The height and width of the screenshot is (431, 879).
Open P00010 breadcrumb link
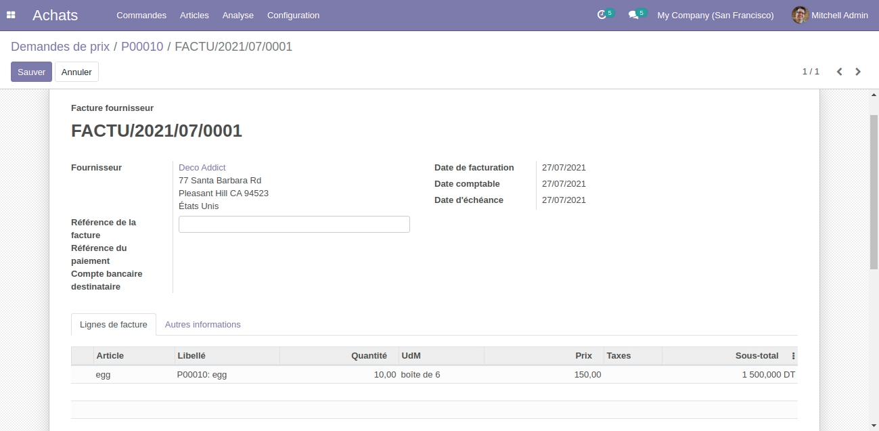pyautogui.click(x=142, y=47)
